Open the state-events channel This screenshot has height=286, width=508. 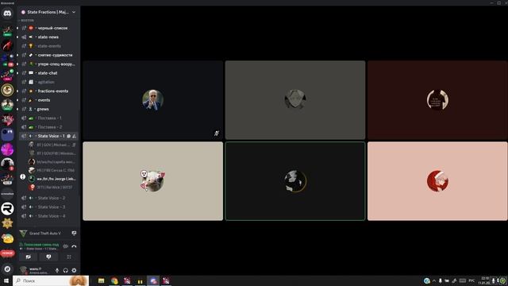pyautogui.click(x=48, y=46)
